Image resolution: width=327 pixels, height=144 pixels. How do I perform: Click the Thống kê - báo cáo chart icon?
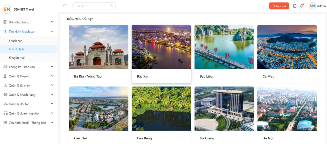[x=5, y=67]
